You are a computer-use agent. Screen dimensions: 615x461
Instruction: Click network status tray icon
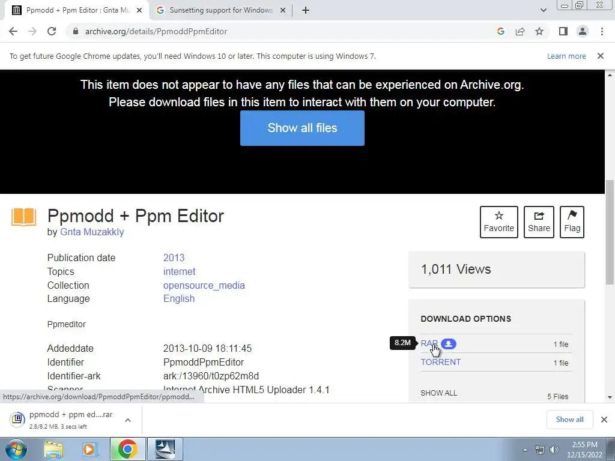540,450
